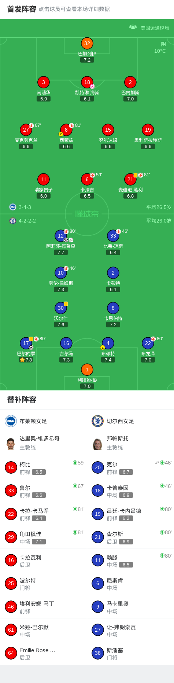Screen dimensions: 174x683
Task: Click the stadium icon beside 美国运通球场
Action: (133, 27)
